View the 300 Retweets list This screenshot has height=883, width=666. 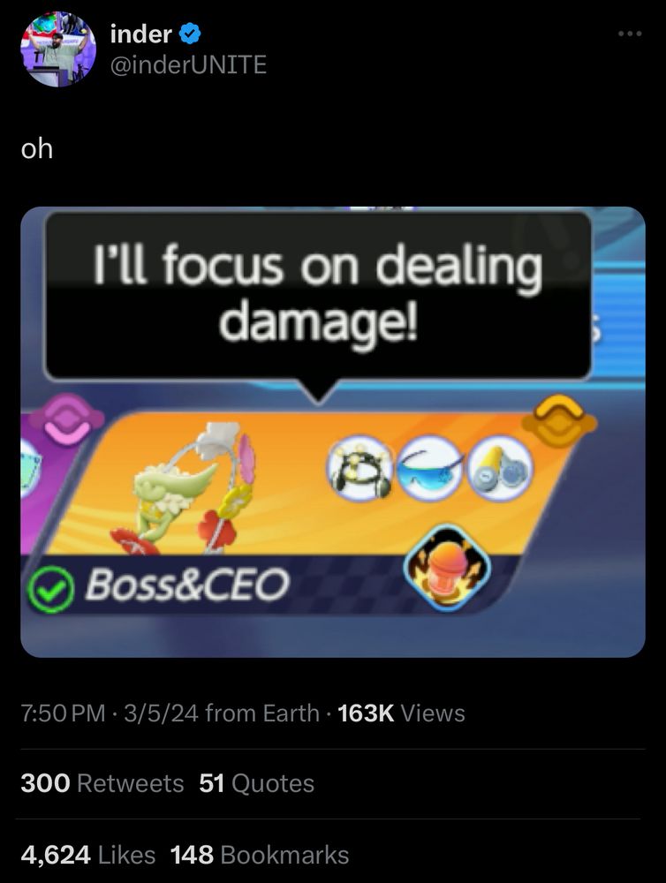pyautogui.click(x=102, y=783)
